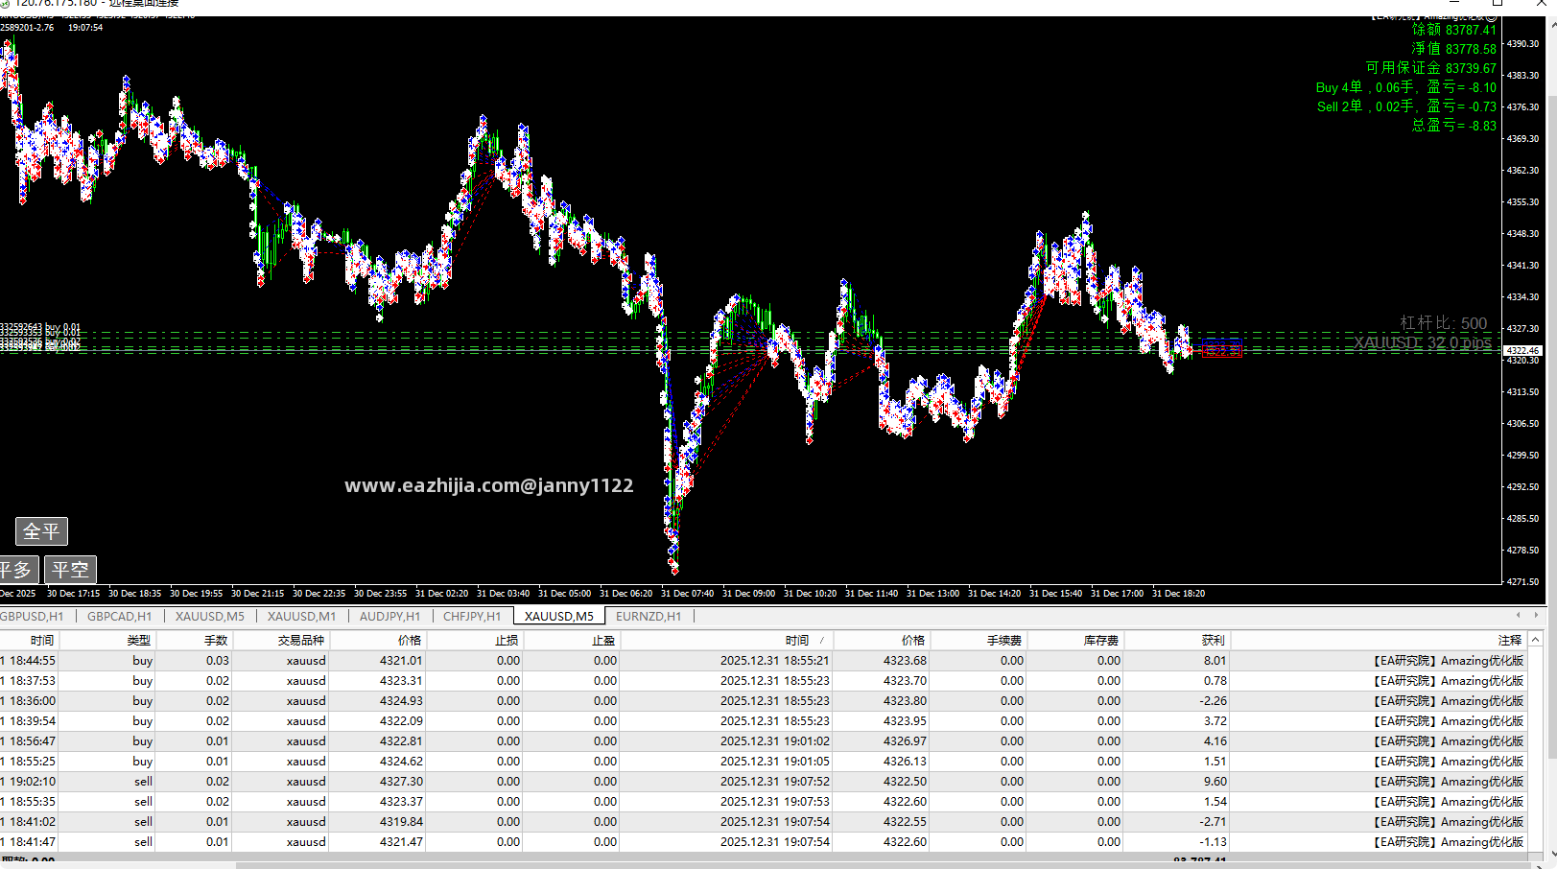Switch to the GBPCAD,H1 chart tab

[x=119, y=616]
